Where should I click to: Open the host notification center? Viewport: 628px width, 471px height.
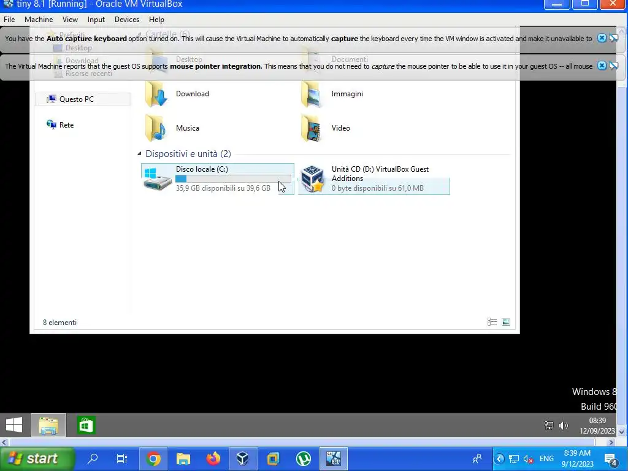click(x=610, y=459)
